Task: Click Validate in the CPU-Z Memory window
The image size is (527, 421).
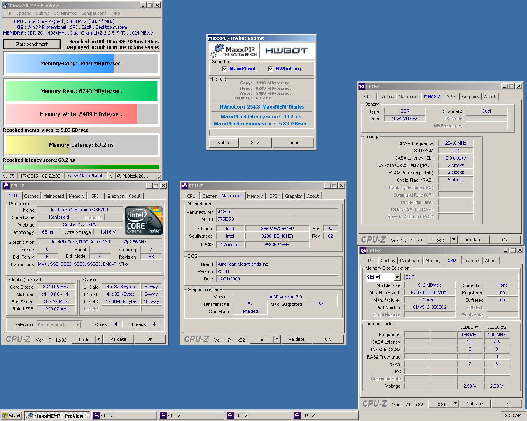Action: tap(473, 240)
